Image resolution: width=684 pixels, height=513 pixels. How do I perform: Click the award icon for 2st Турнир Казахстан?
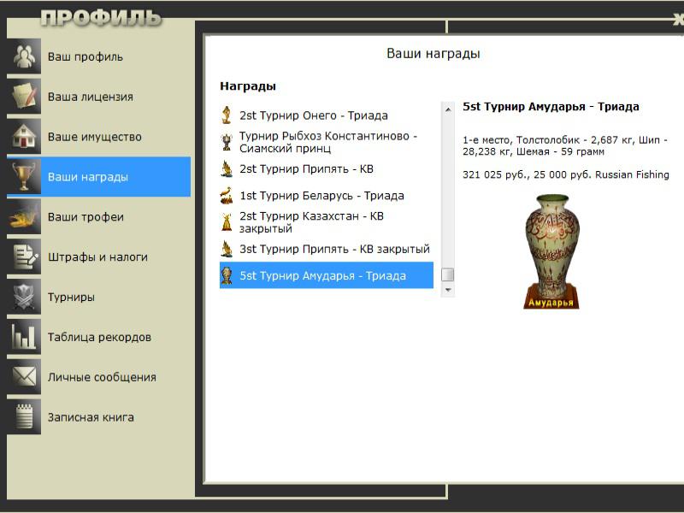[227, 222]
